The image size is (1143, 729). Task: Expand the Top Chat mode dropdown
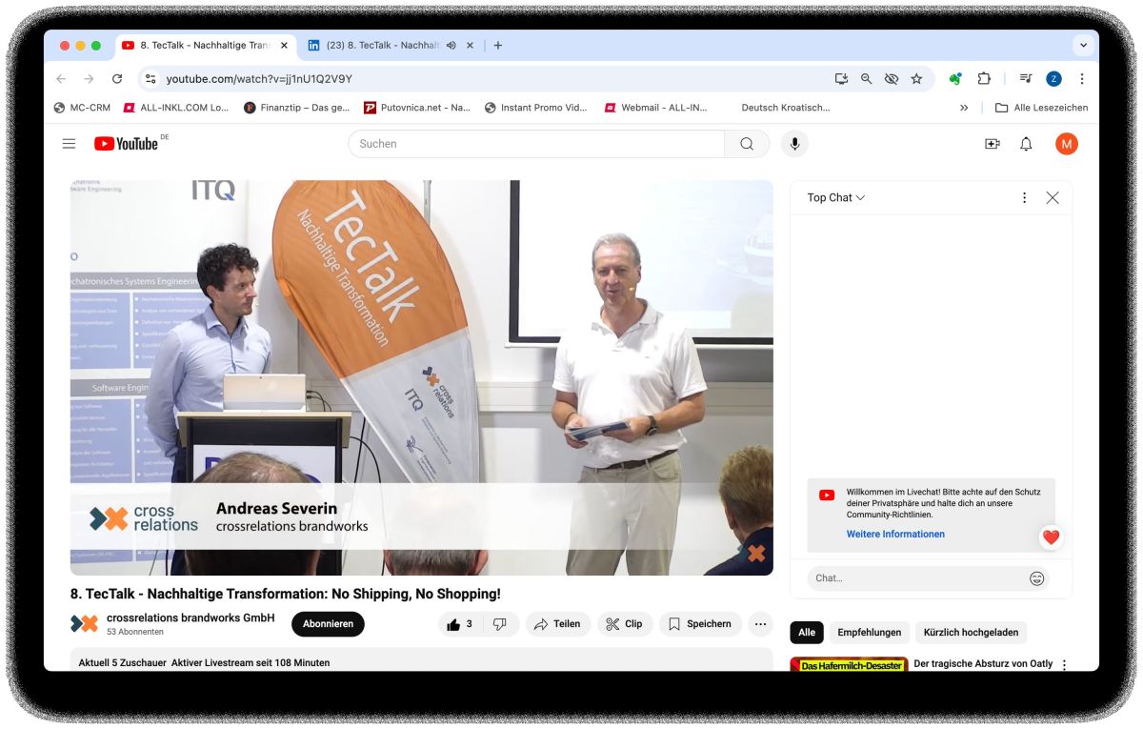click(x=836, y=197)
